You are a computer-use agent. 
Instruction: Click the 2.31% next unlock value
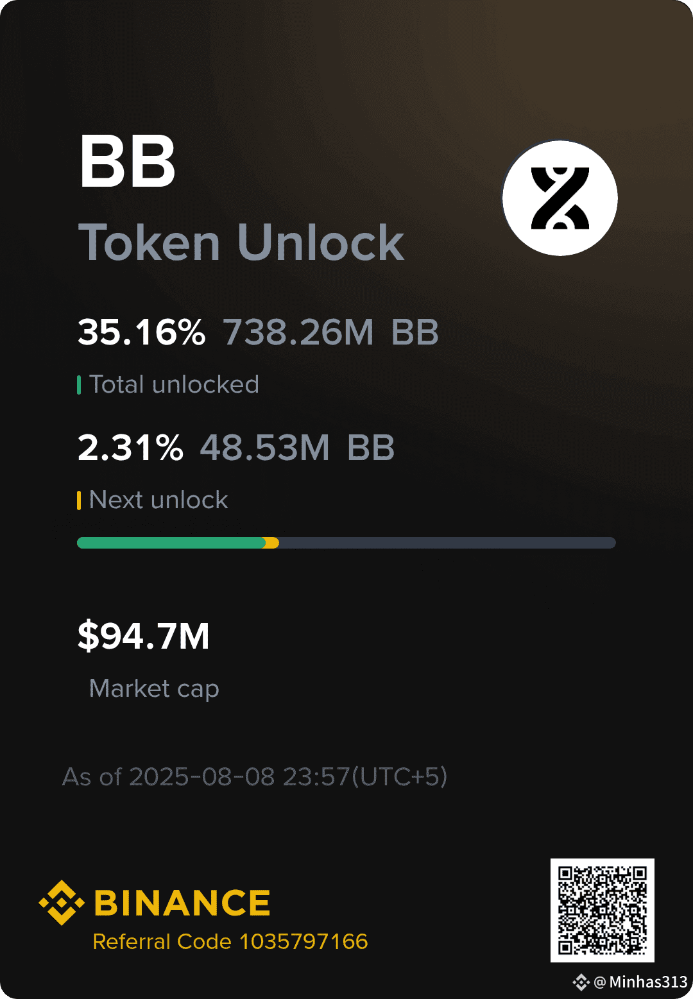pos(130,448)
